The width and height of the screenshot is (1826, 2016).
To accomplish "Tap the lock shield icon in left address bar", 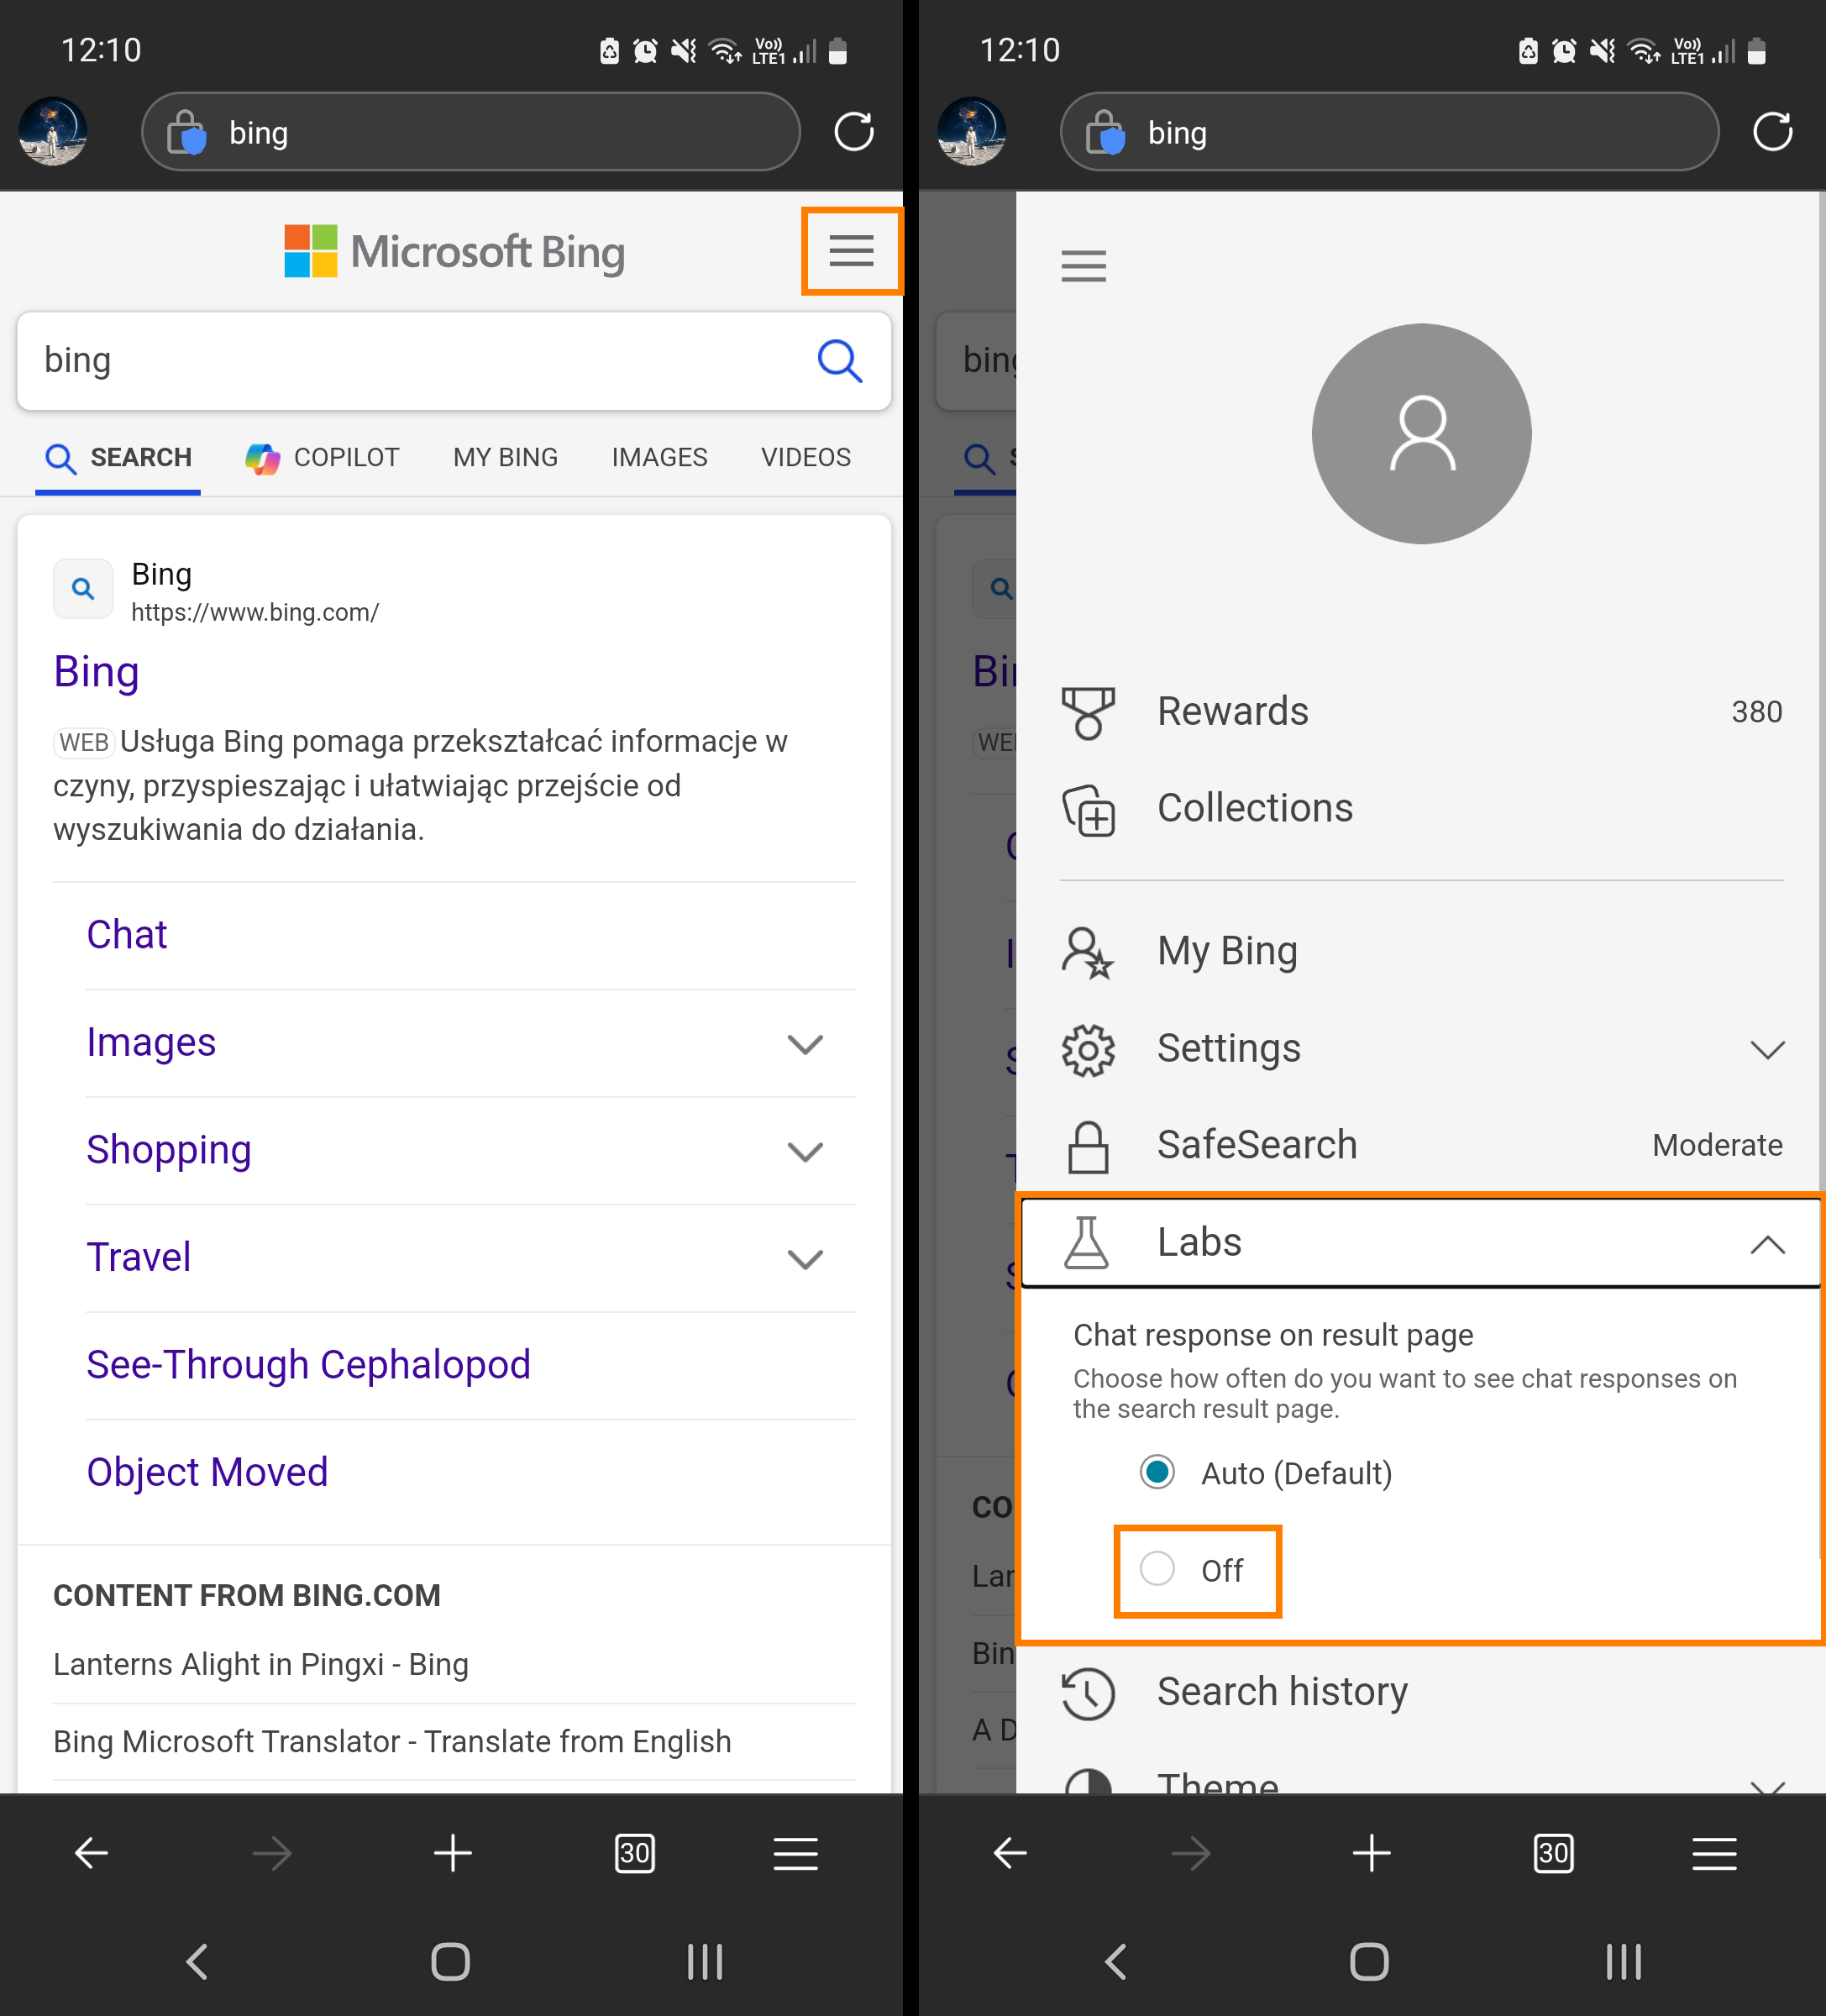I will click(187, 132).
